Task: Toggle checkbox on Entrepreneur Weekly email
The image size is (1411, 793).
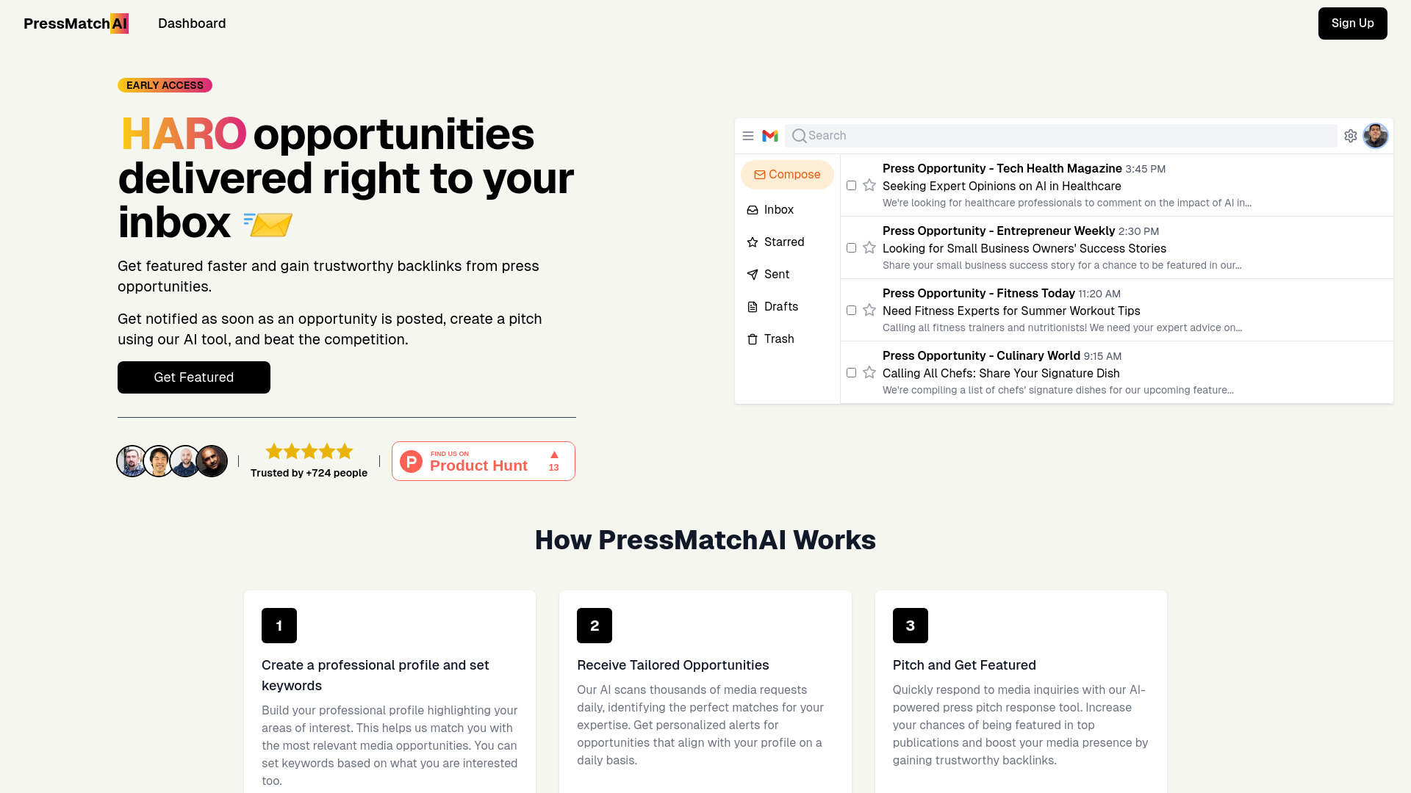Action: pyautogui.click(x=852, y=248)
